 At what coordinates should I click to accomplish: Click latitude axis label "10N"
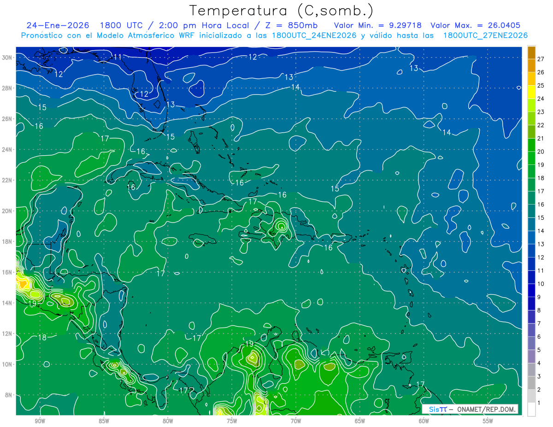click(8, 364)
